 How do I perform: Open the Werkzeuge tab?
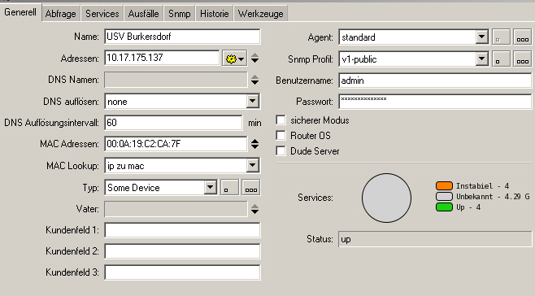(x=261, y=14)
